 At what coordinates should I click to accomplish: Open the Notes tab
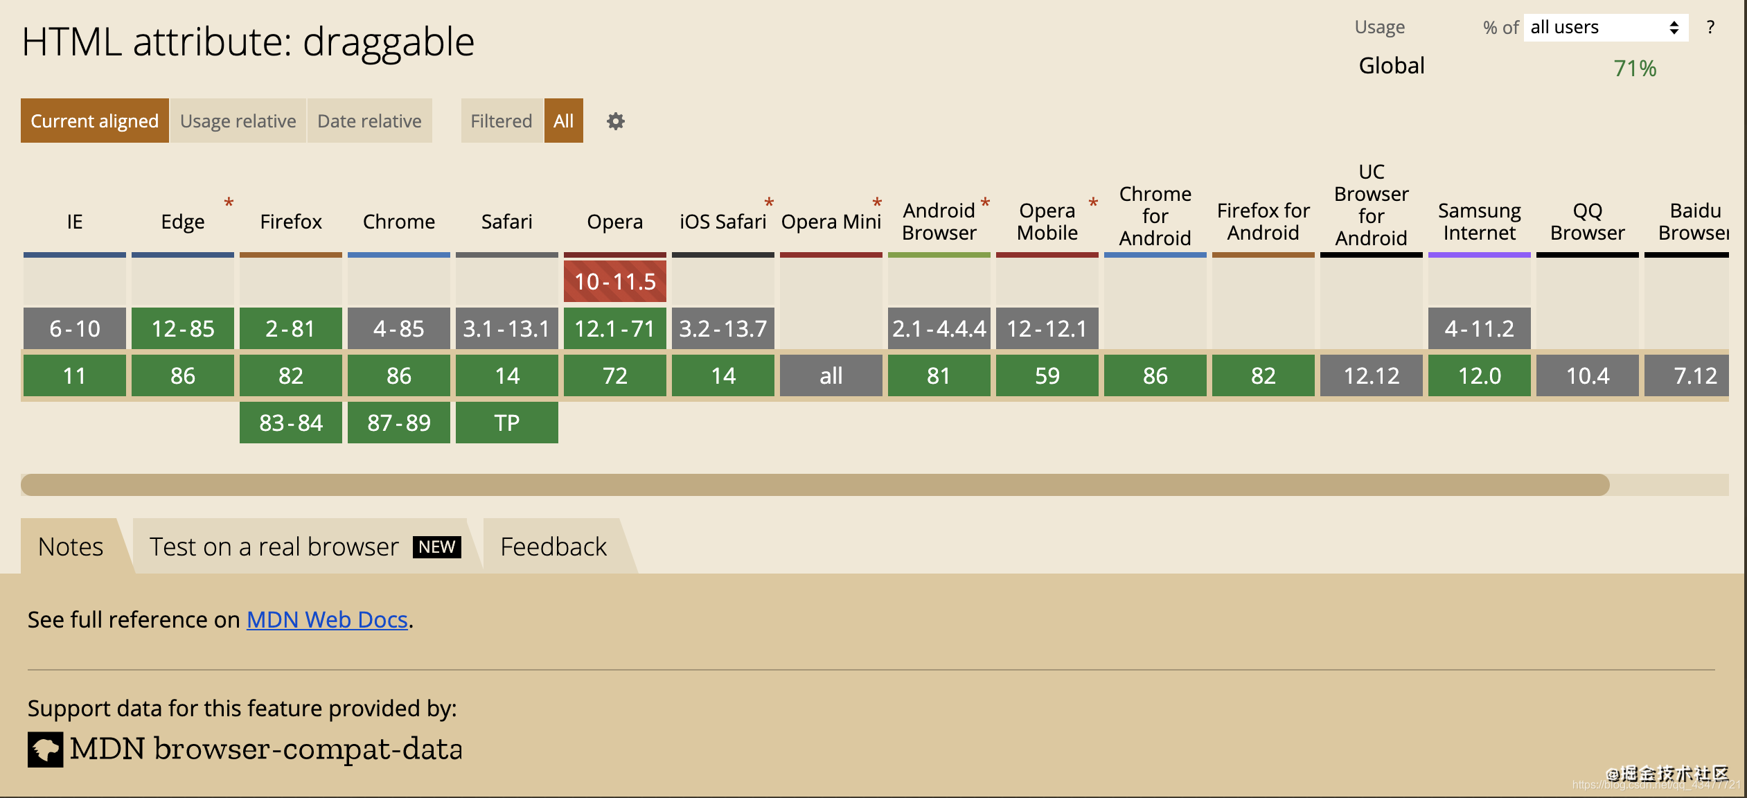point(71,547)
